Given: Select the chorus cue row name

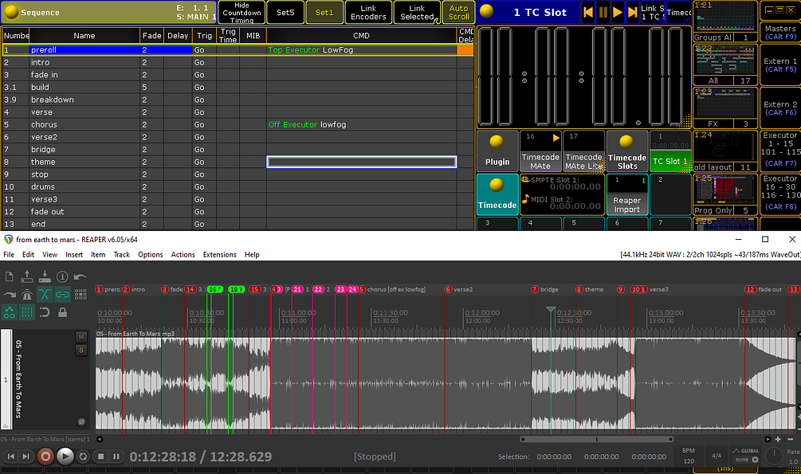Looking at the screenshot, I should click(x=84, y=124).
